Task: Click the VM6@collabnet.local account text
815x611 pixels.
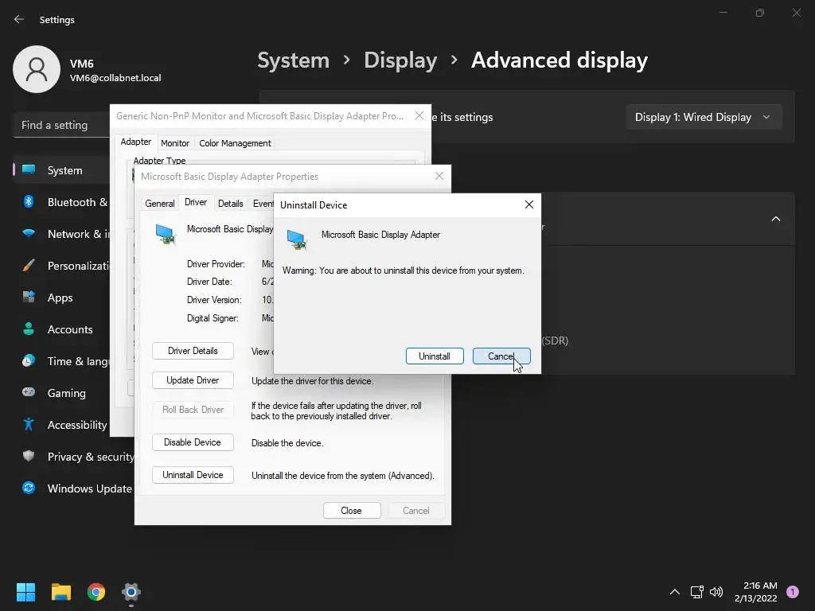Action: [x=115, y=78]
